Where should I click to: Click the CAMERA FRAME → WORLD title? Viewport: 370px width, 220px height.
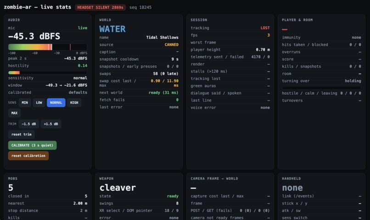click(x=214, y=179)
